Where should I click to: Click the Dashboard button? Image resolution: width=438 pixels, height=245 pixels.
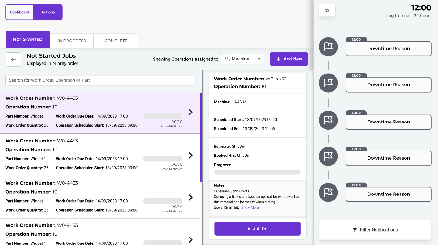coord(20,12)
